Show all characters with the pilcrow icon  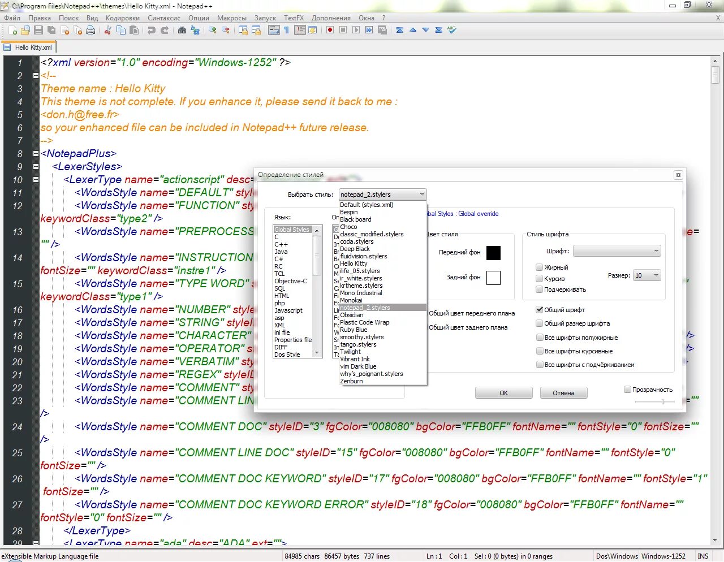(x=286, y=30)
